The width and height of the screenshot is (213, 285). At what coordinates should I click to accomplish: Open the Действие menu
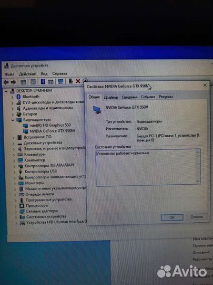tap(27, 74)
